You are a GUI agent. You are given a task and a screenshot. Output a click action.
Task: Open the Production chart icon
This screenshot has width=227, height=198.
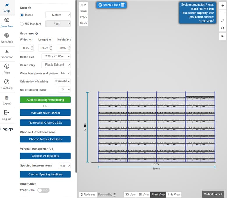7,51
